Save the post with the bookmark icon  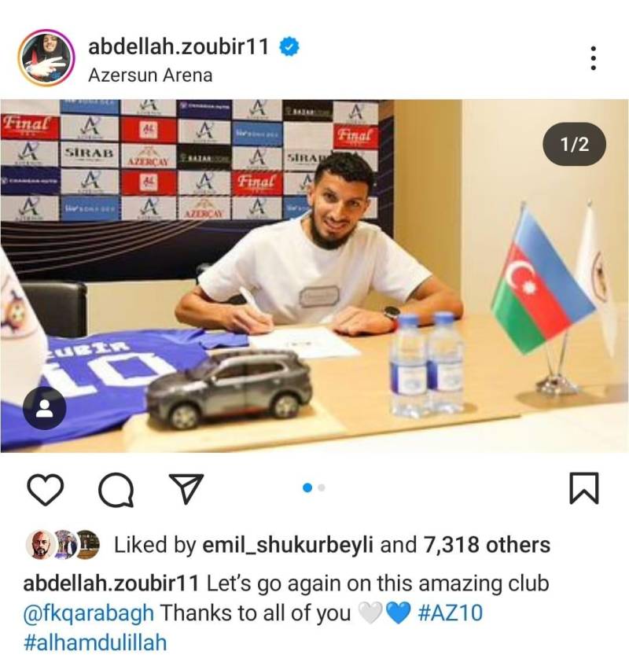[584, 488]
